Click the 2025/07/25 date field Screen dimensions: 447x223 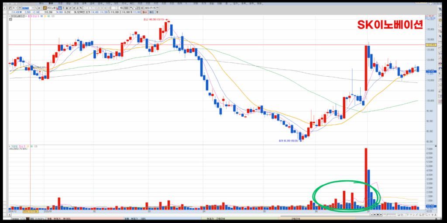pos(150,8)
